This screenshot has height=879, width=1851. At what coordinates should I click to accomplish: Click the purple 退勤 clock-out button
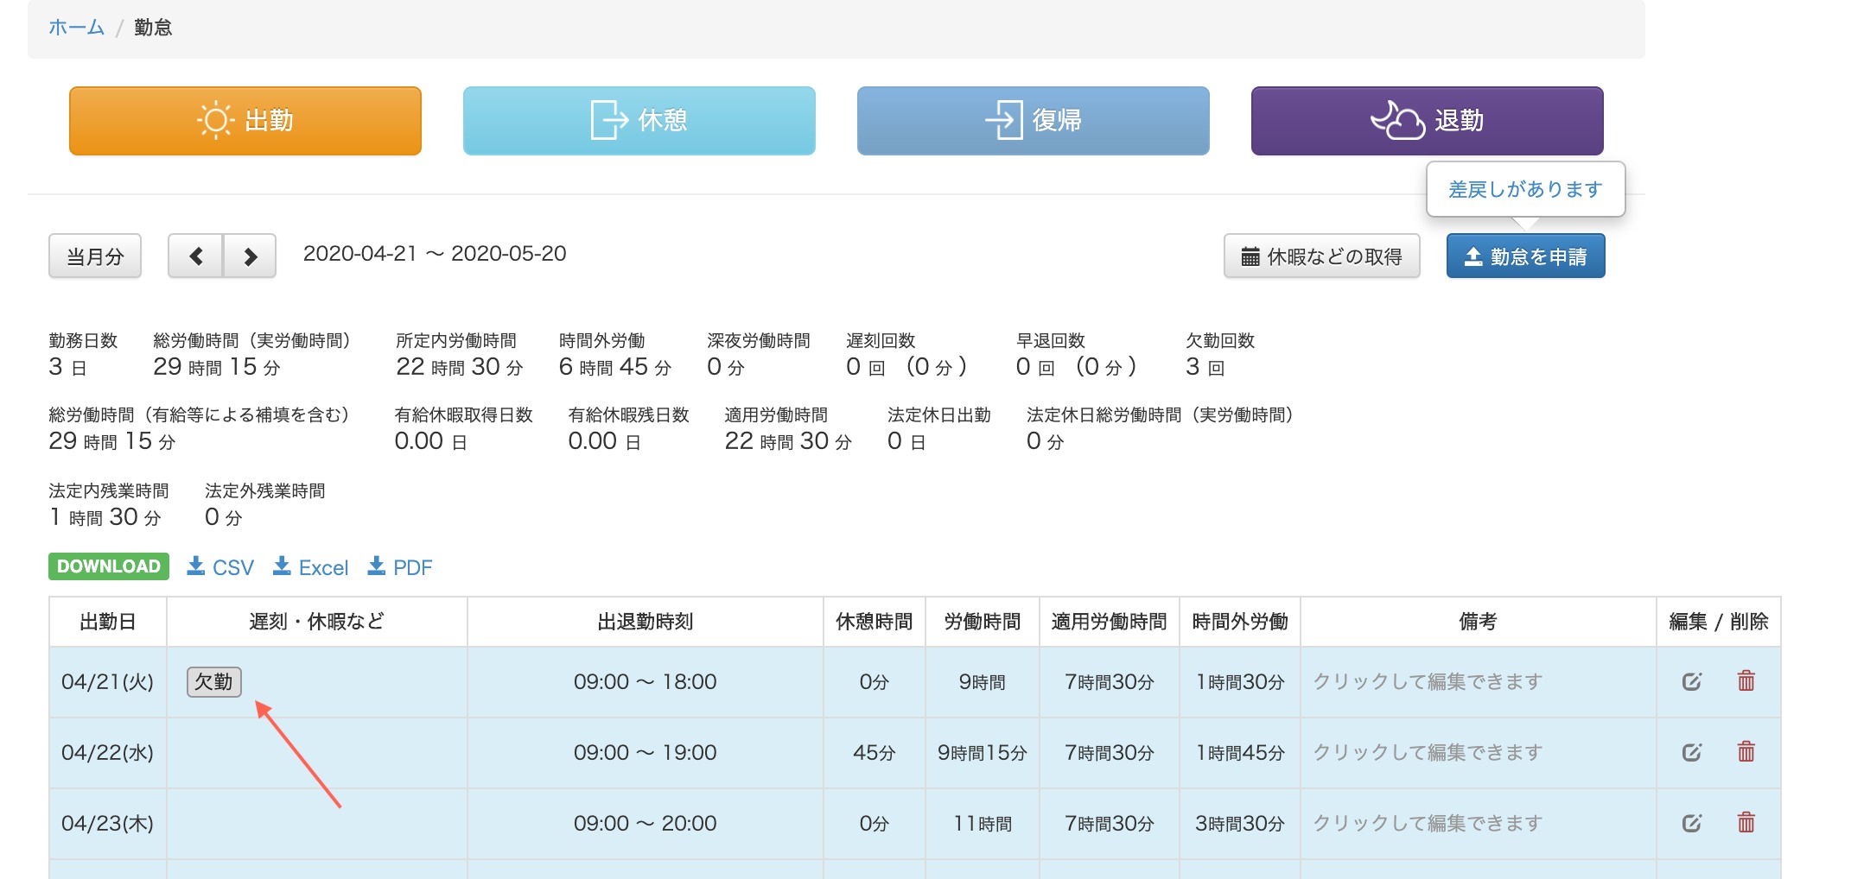[x=1428, y=121]
